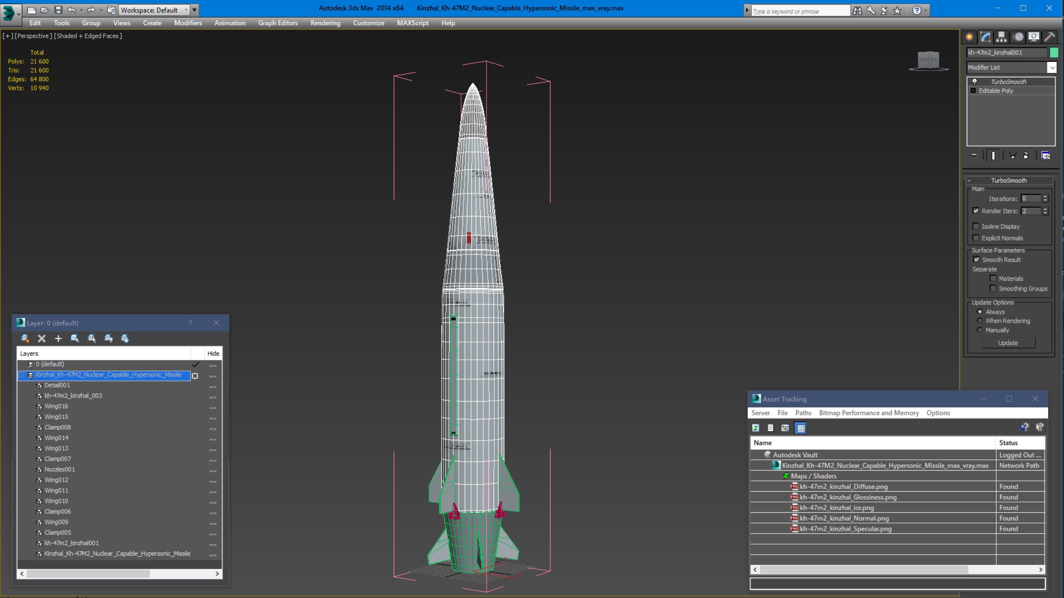The width and height of the screenshot is (1064, 598).
Task: Click Configure Modifier Sets icon
Action: click(x=1046, y=155)
